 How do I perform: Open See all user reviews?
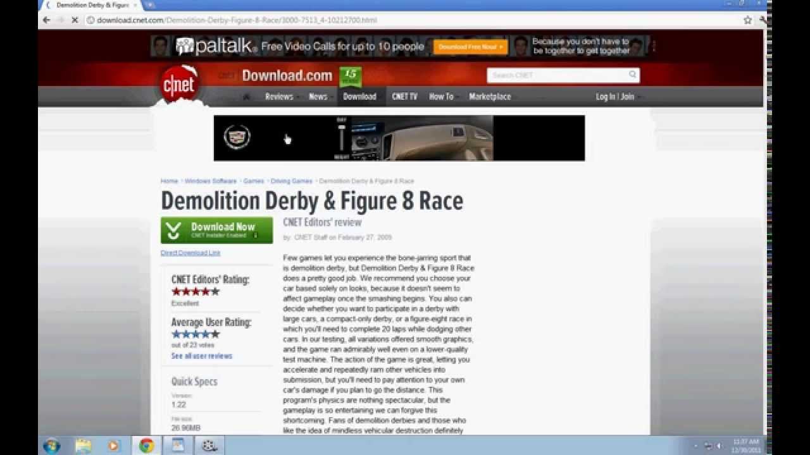(202, 356)
